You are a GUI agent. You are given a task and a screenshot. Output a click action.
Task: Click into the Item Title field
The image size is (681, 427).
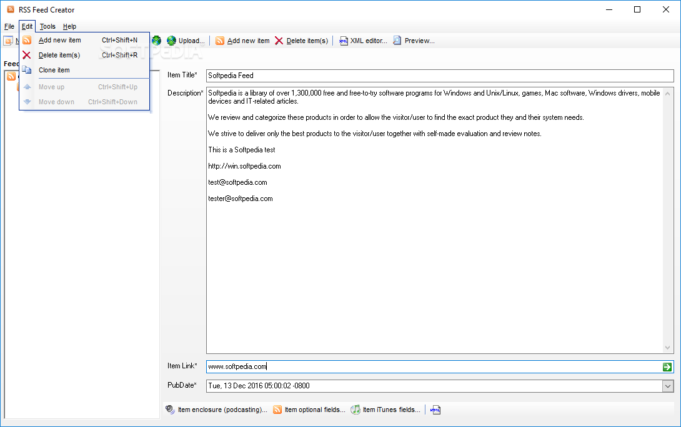tap(439, 76)
